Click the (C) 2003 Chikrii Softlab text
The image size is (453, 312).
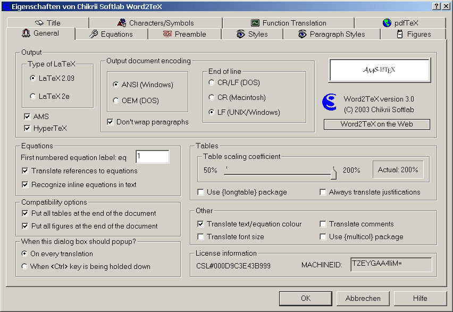coord(379,110)
